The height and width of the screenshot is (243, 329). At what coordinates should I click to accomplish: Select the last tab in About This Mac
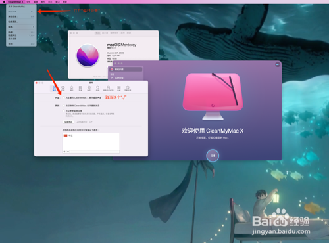coord(129,33)
